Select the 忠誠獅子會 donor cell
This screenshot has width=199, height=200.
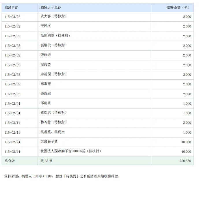(94, 142)
